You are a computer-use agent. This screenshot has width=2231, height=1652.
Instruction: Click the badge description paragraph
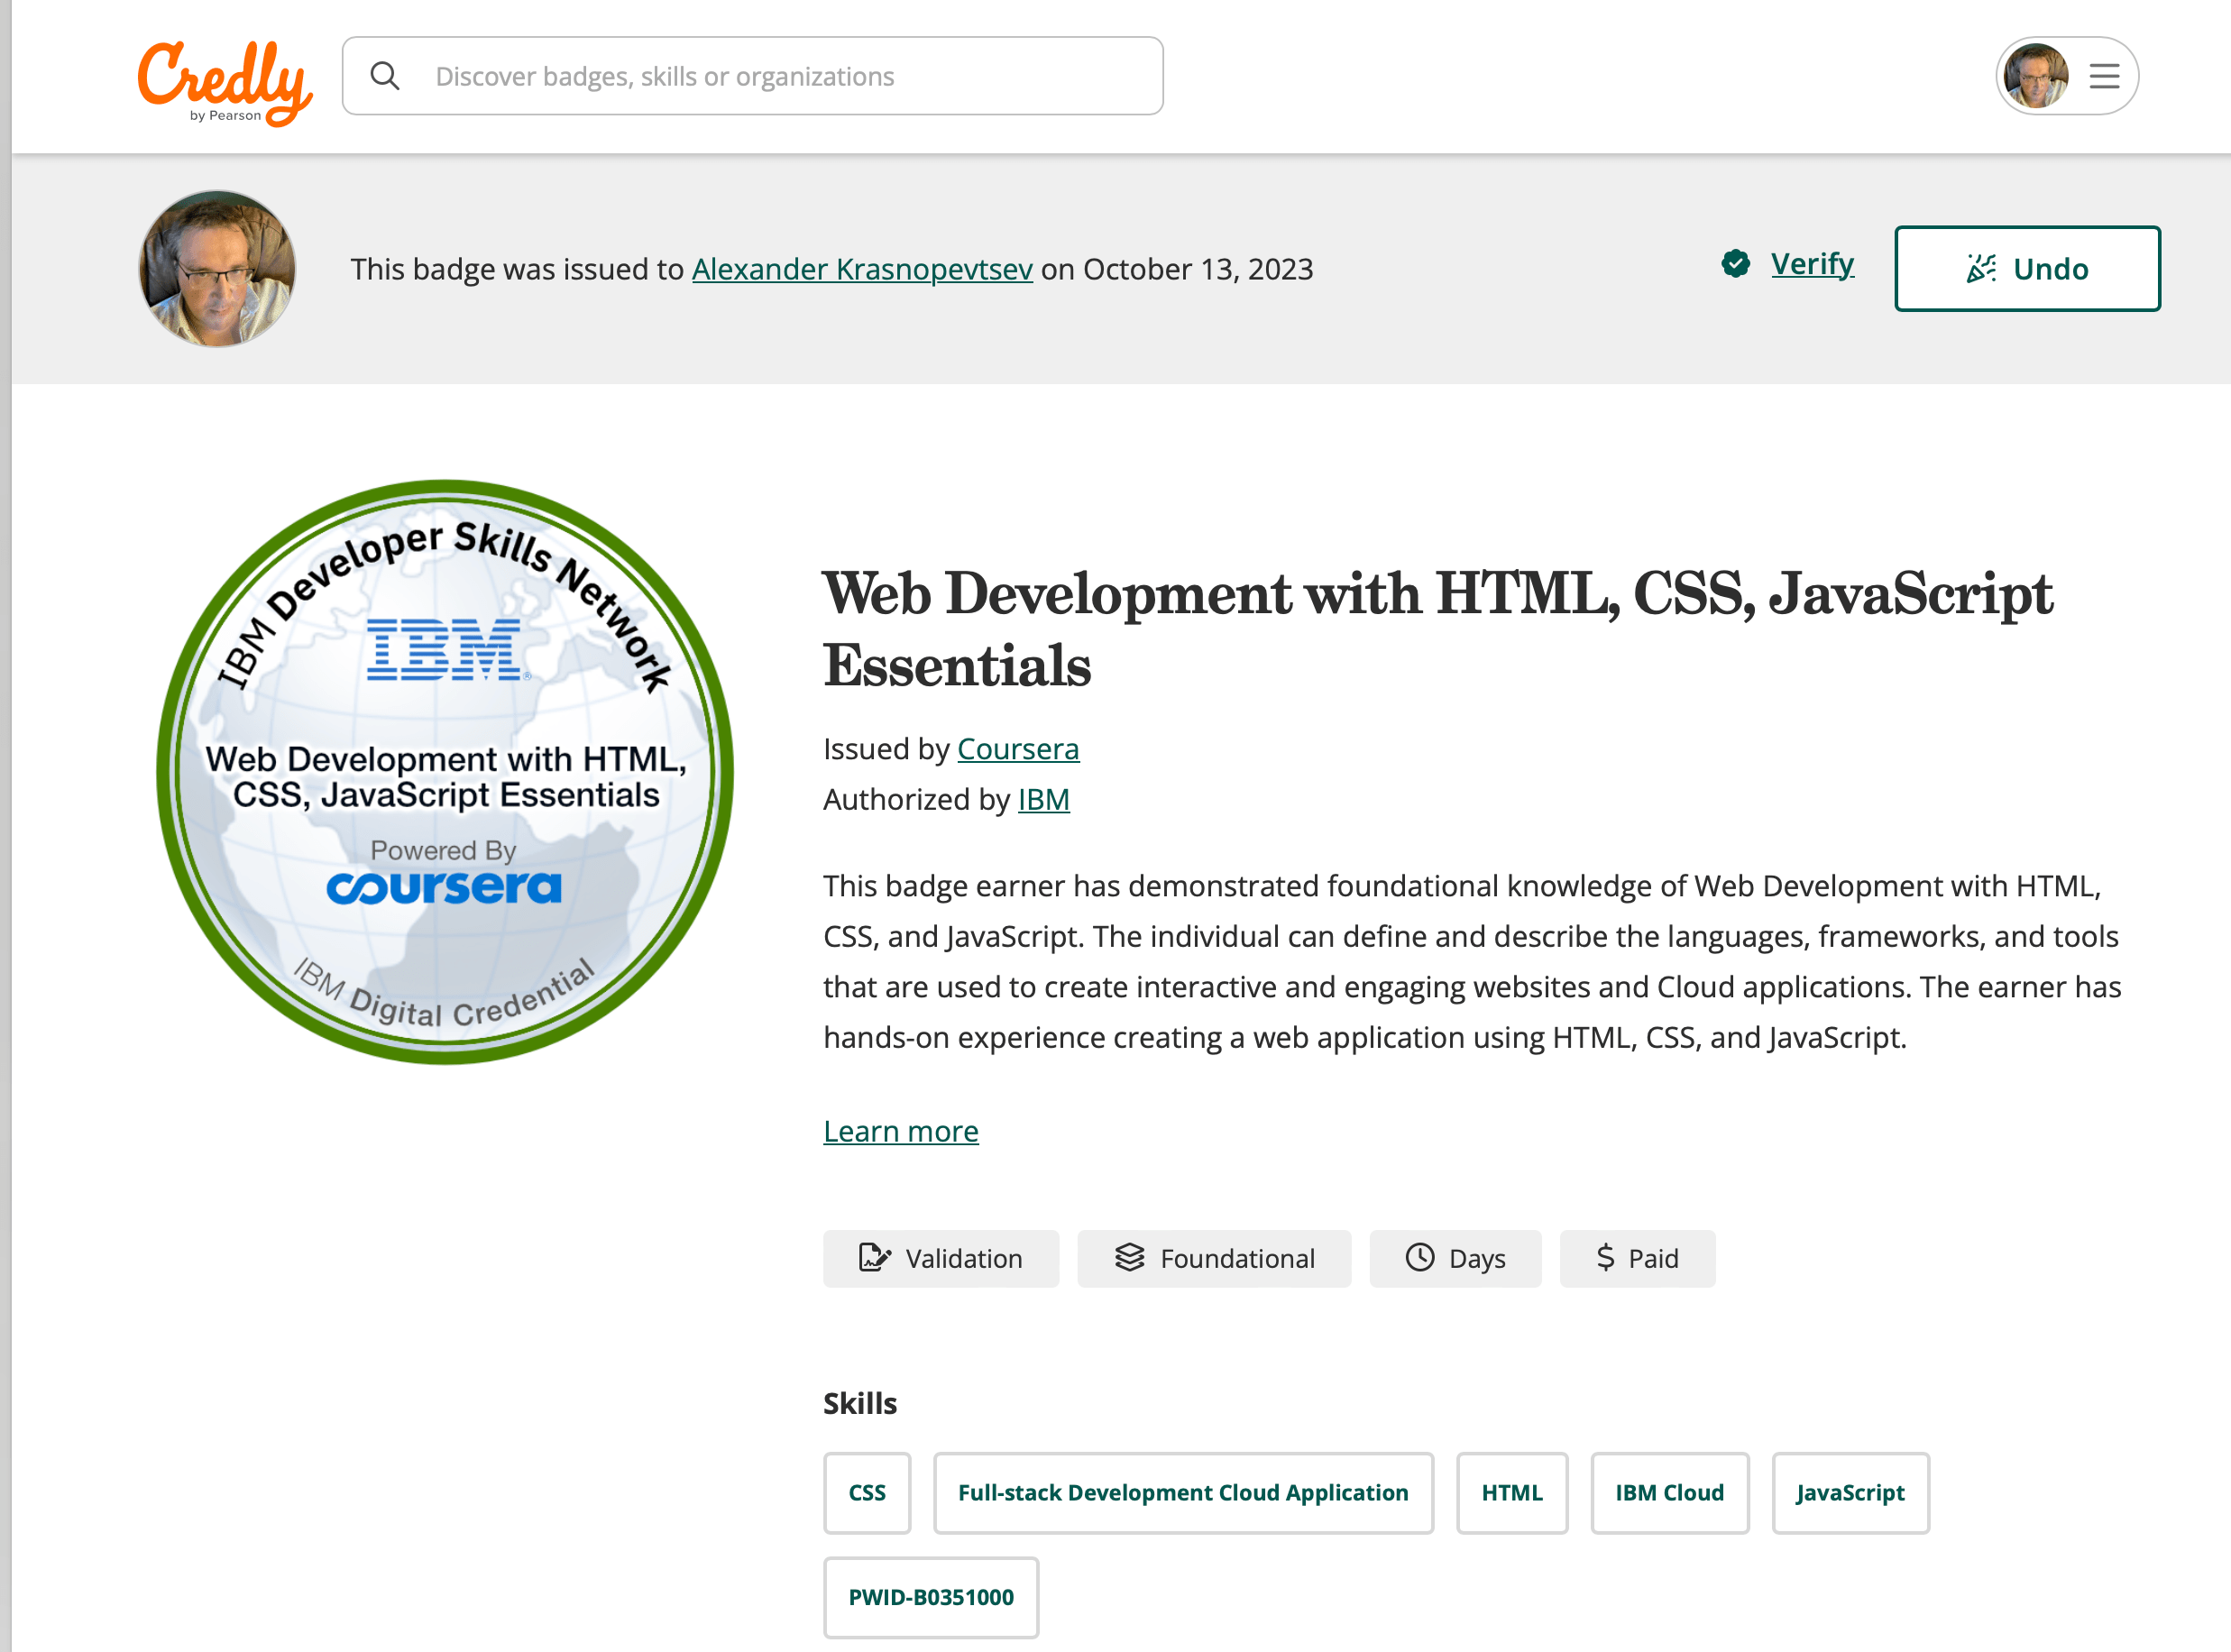1472,962
